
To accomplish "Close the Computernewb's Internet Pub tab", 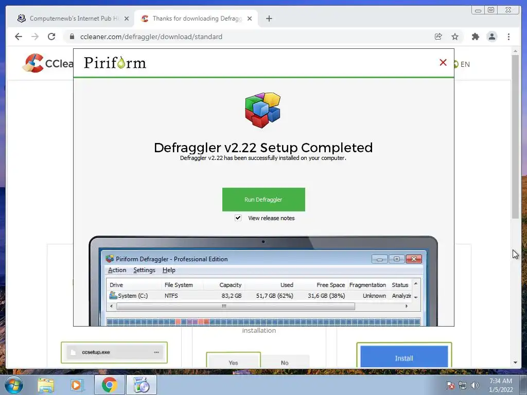I will click(127, 19).
